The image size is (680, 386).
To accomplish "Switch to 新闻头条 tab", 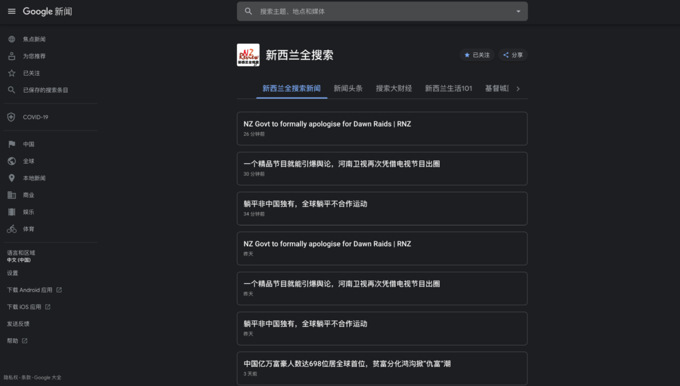I will tap(348, 88).
